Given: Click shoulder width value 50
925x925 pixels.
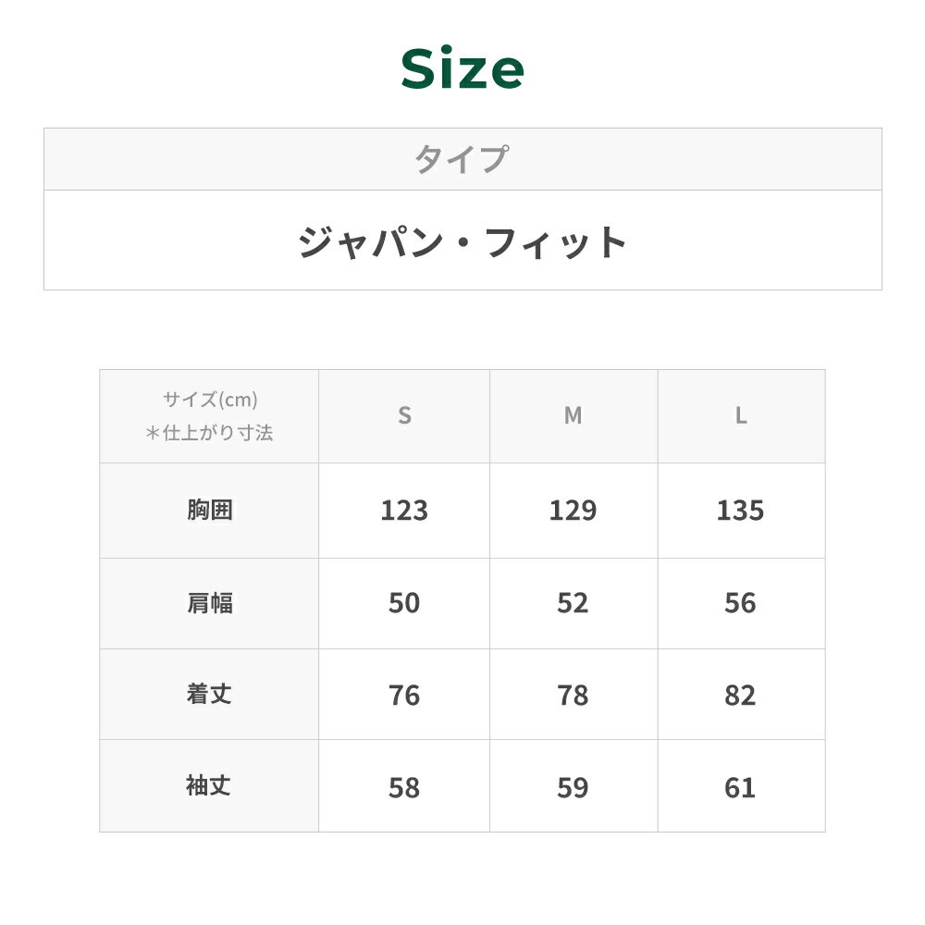Looking at the screenshot, I should 404,603.
